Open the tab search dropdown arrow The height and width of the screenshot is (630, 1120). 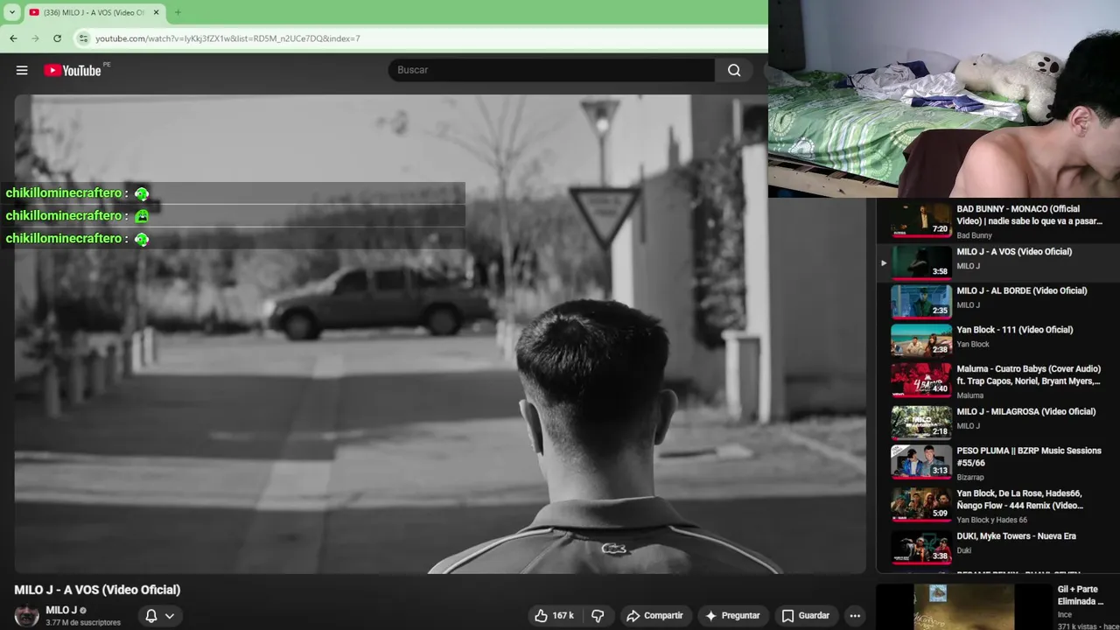[11, 12]
